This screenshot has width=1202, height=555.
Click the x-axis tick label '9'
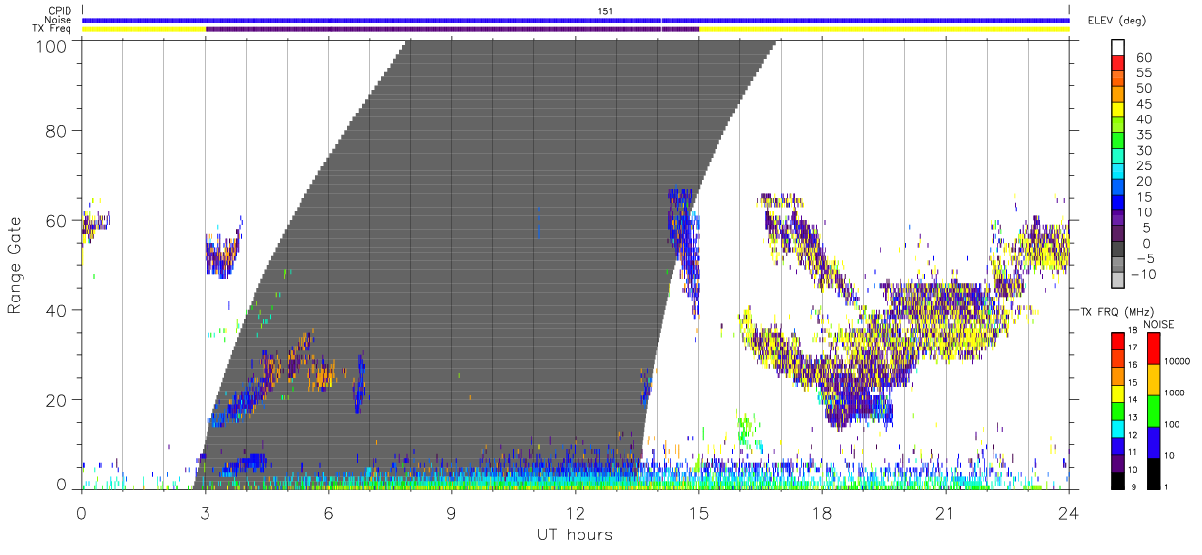451,513
